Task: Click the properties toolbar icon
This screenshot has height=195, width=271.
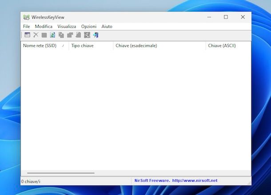Action: (x=70, y=35)
